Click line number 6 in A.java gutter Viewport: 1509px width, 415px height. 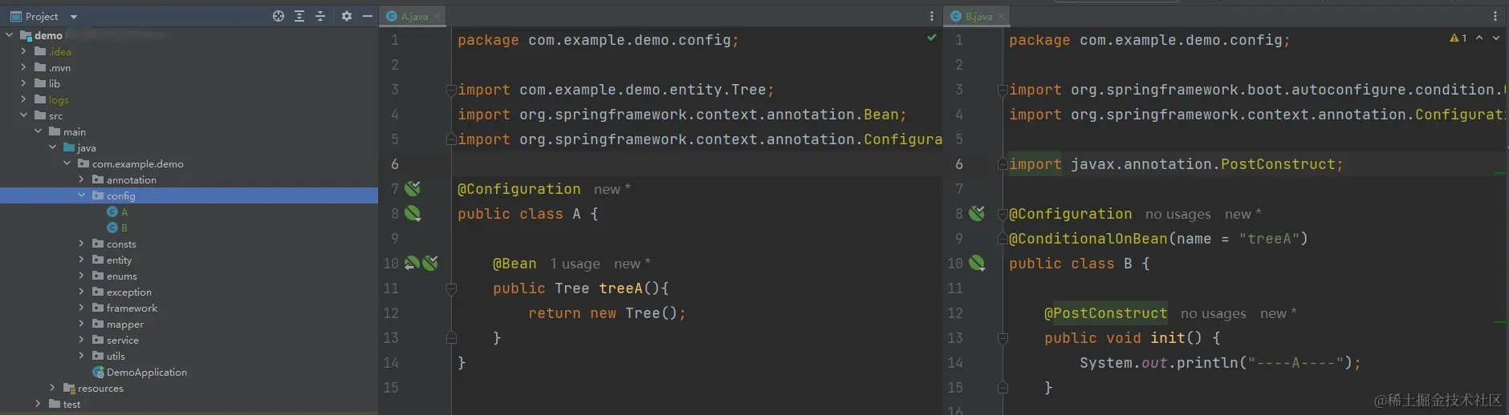coord(394,164)
